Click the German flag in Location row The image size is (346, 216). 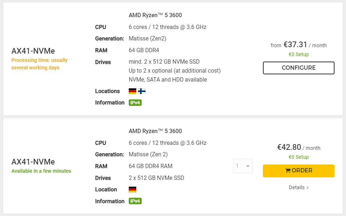click(132, 190)
